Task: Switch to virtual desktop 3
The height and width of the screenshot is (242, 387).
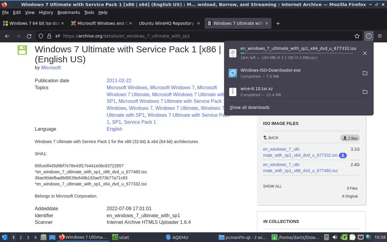Action: tap(28, 237)
